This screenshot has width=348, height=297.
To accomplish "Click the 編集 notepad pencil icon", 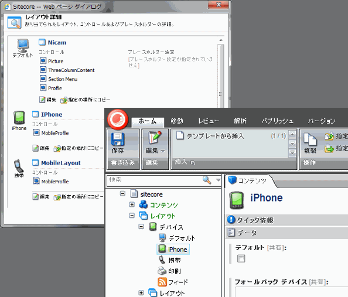I will (x=155, y=138).
